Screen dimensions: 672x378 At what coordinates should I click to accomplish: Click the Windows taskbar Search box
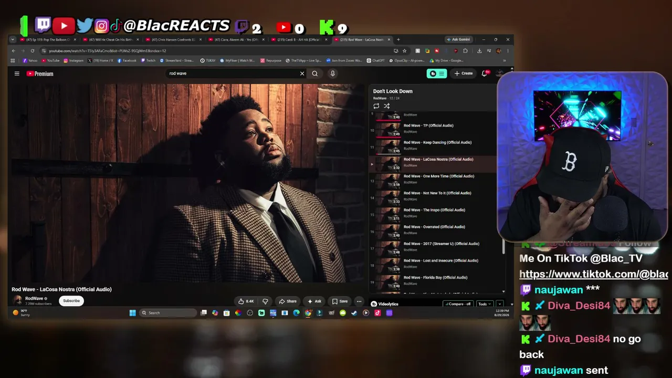tap(168, 313)
